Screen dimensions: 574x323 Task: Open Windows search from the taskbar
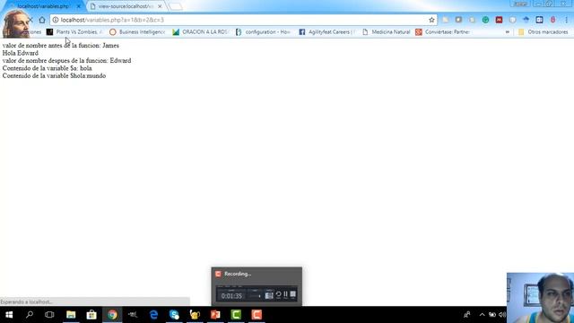(30, 315)
